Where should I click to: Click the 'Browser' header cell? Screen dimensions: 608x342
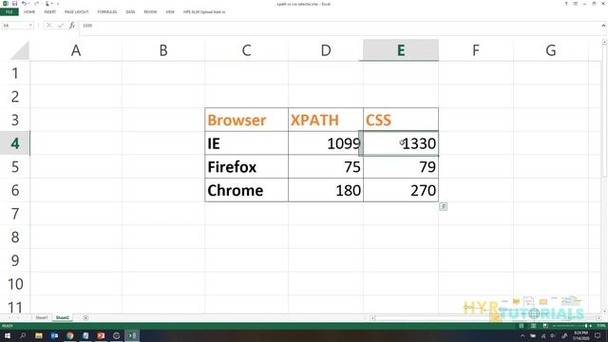[x=246, y=120]
